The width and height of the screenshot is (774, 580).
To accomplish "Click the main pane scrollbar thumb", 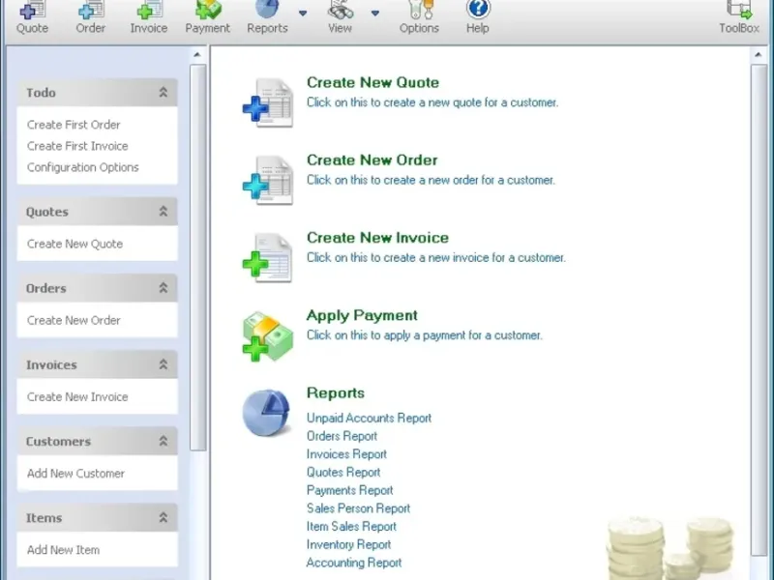I will [759, 309].
